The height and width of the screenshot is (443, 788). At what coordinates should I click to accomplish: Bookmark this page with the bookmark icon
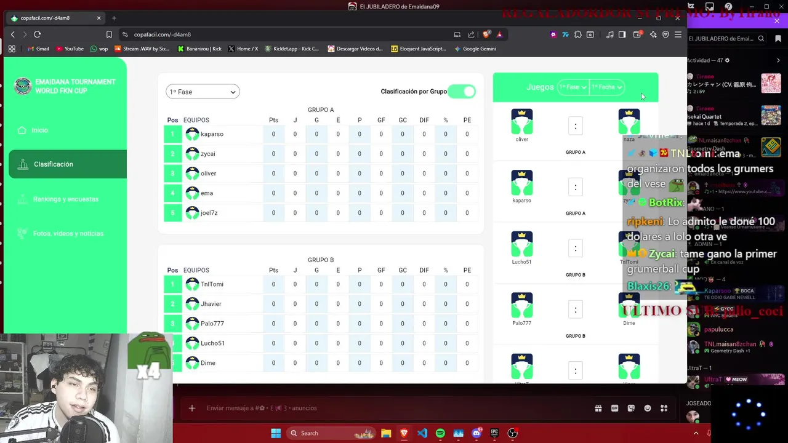(x=109, y=34)
